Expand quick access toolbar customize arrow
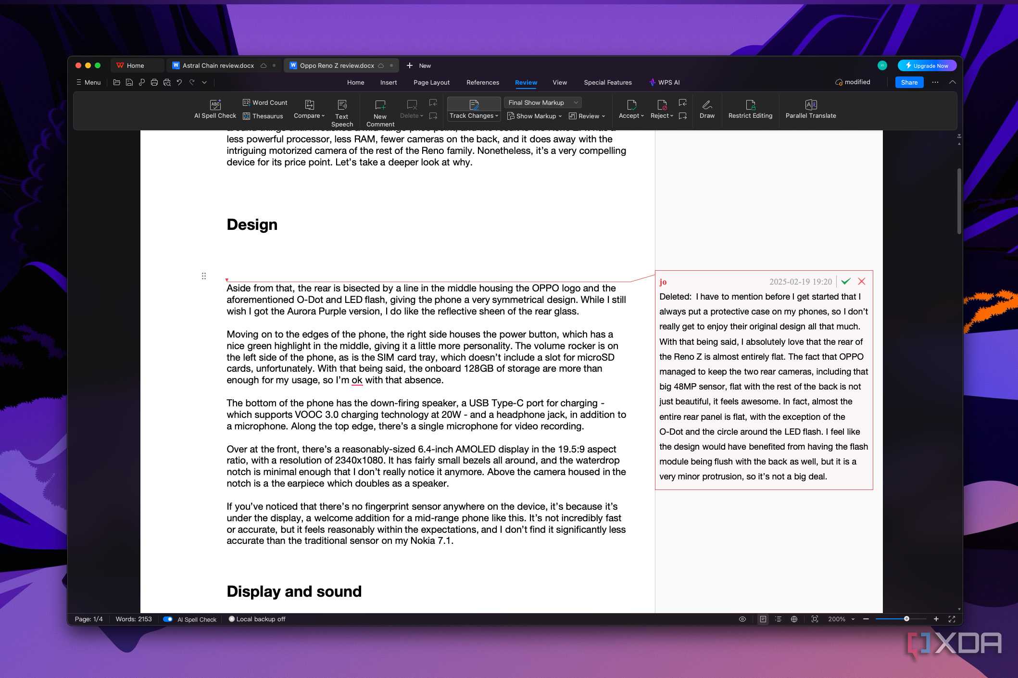This screenshot has width=1018, height=678. pyautogui.click(x=204, y=82)
